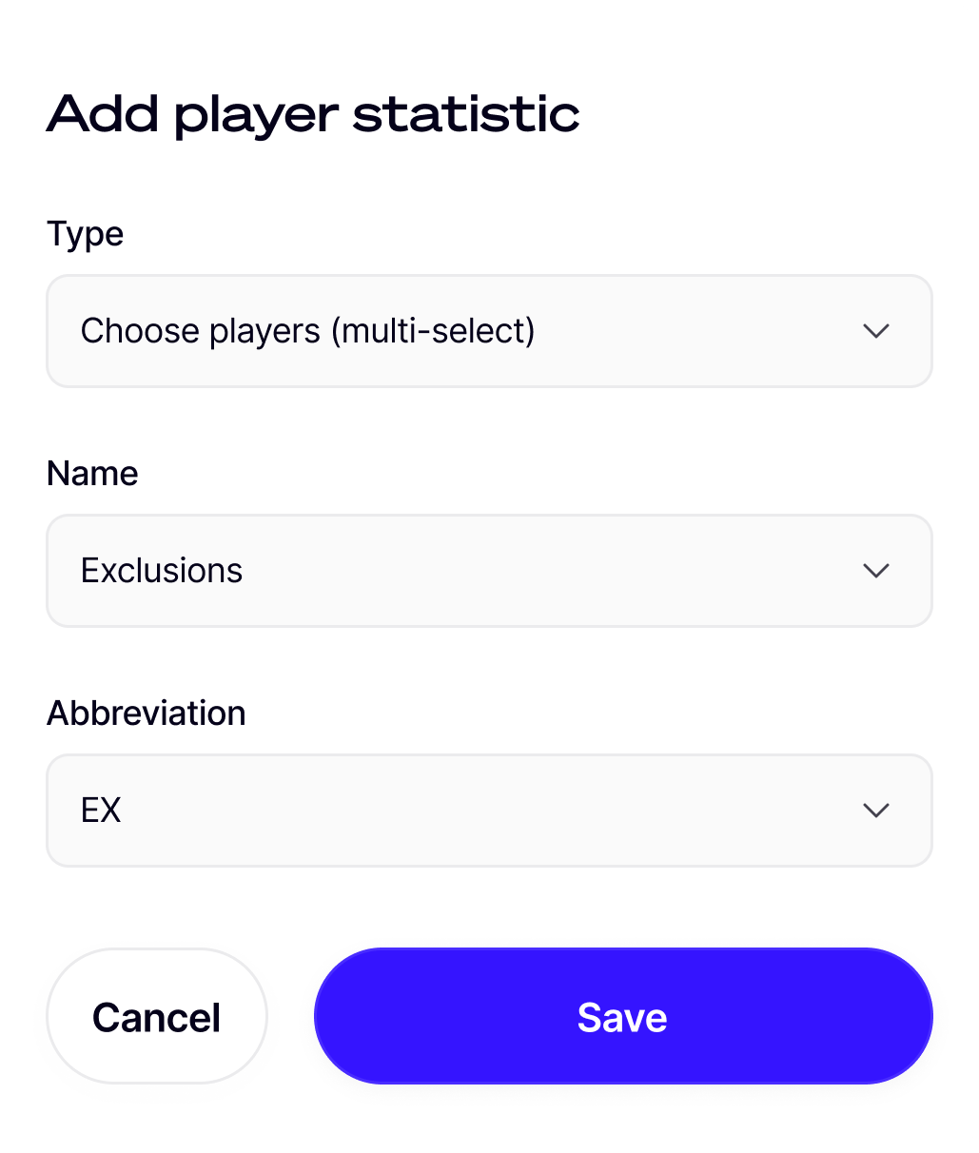Click the chevron icon beside EX
The height and width of the screenshot is (1153, 979).
coord(875,811)
